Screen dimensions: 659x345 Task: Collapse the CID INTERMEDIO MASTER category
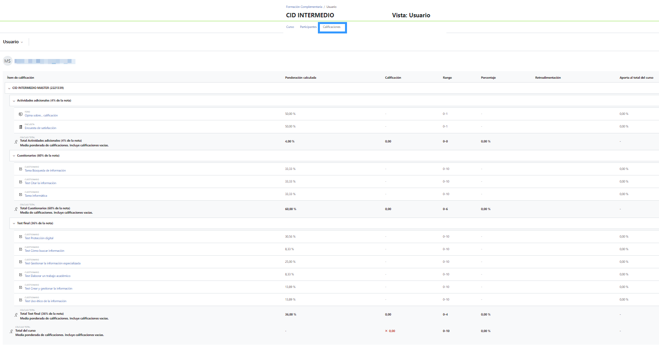click(9, 88)
